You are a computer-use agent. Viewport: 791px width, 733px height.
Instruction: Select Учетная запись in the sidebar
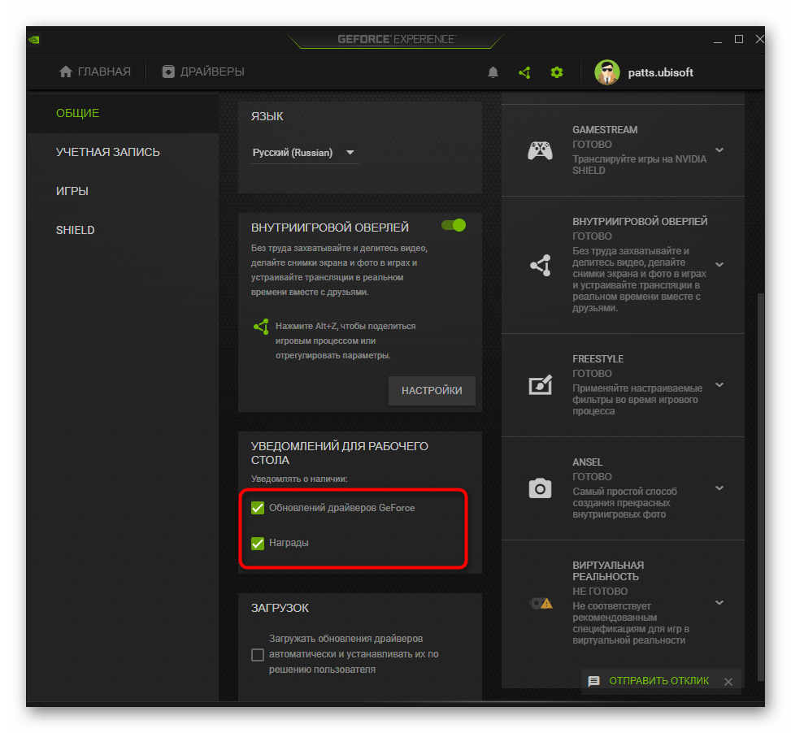coord(107,152)
